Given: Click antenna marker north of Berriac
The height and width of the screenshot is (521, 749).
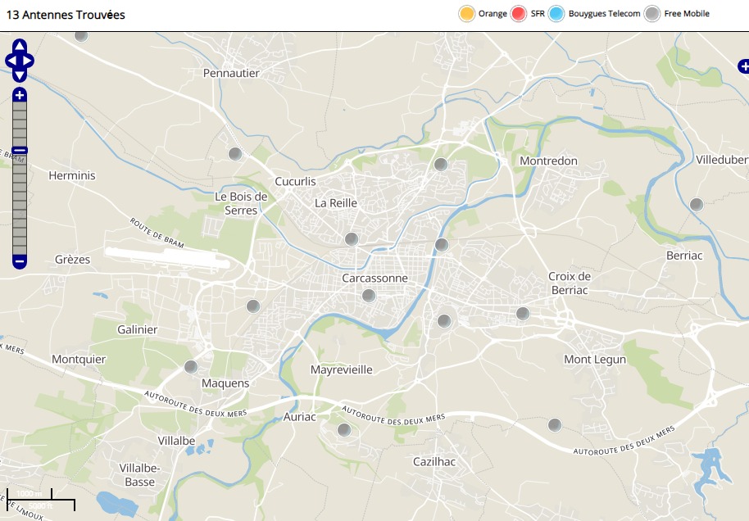Looking at the screenshot, I should (x=696, y=205).
